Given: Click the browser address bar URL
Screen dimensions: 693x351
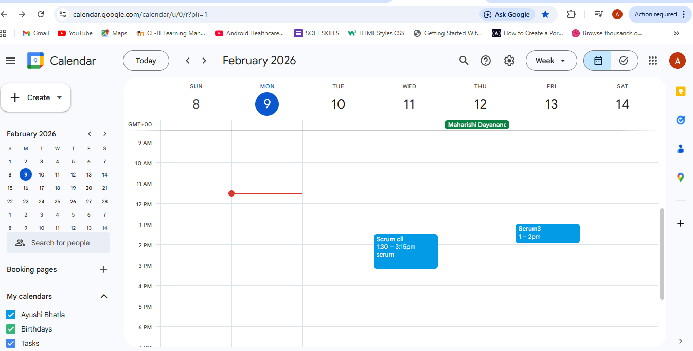Looking at the screenshot, I should (x=140, y=14).
